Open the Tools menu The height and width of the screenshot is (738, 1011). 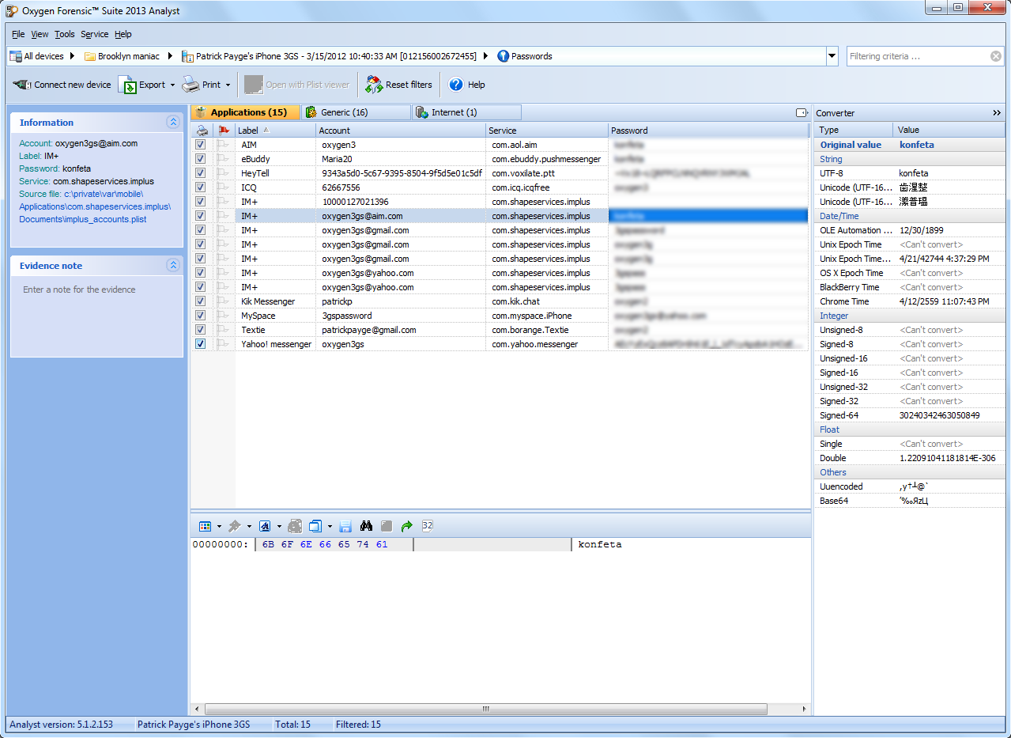click(65, 34)
